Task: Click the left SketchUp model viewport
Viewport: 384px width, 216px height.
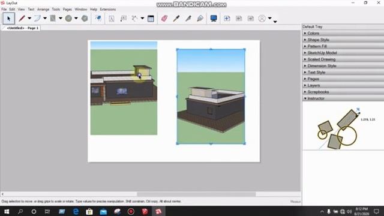Action: pyautogui.click(x=124, y=88)
